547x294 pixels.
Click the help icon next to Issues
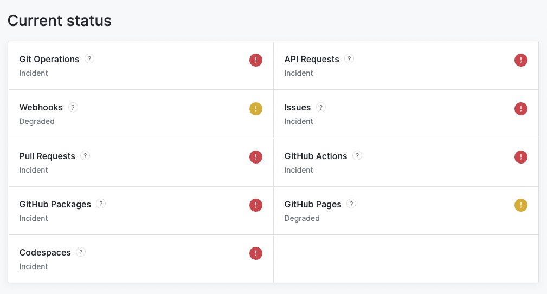pyautogui.click(x=320, y=107)
